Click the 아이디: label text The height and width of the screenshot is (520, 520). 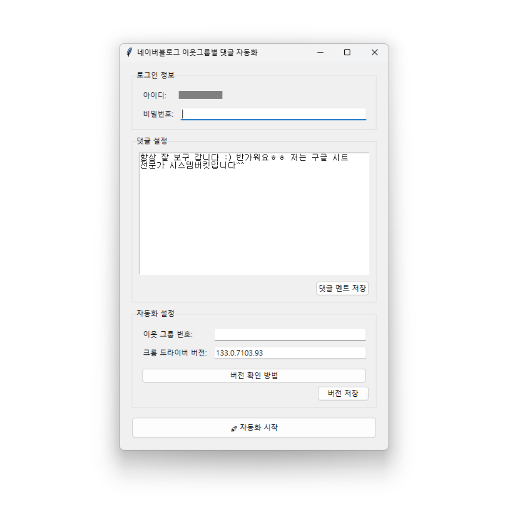click(155, 95)
